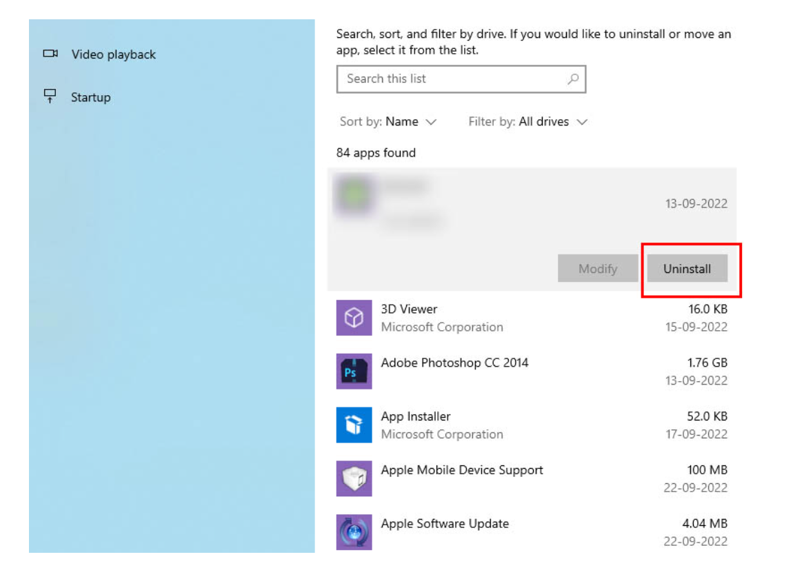
Task: Go to Startup in sidebar
Action: point(91,97)
